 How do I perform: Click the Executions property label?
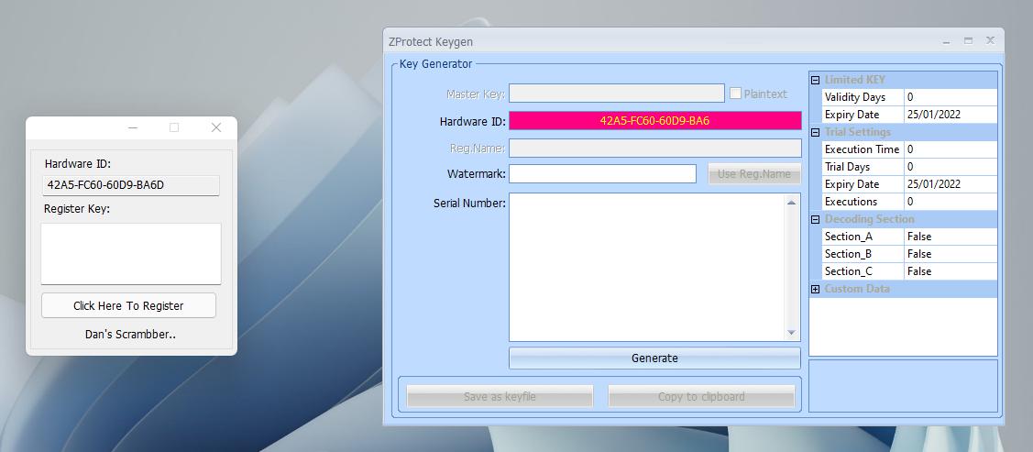(x=851, y=202)
